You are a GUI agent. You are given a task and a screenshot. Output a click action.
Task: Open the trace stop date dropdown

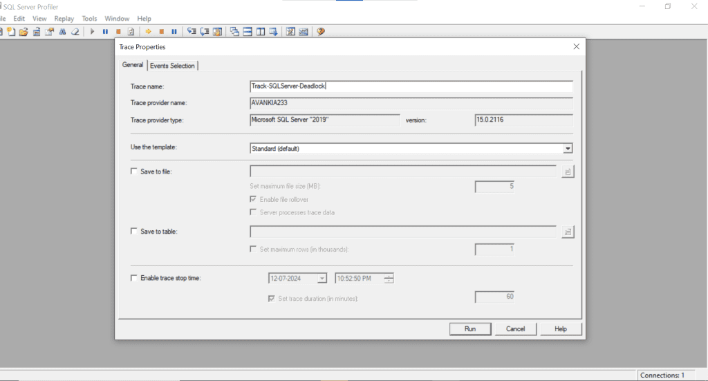322,279
